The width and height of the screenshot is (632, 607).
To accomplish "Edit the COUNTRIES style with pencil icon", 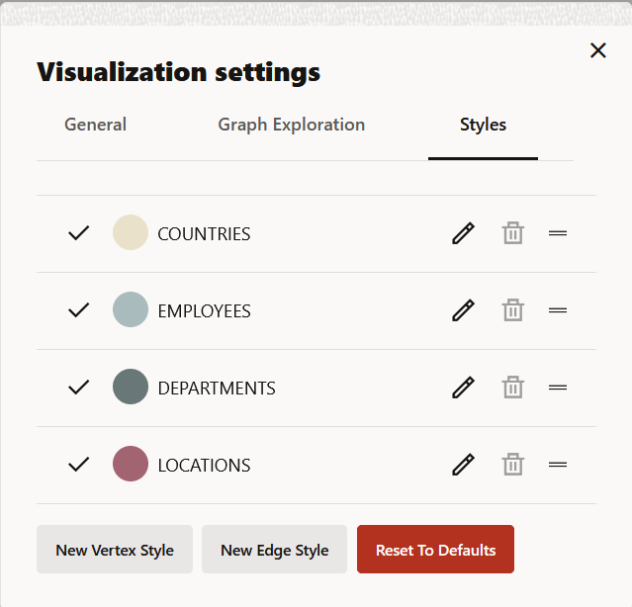I will pyautogui.click(x=463, y=233).
